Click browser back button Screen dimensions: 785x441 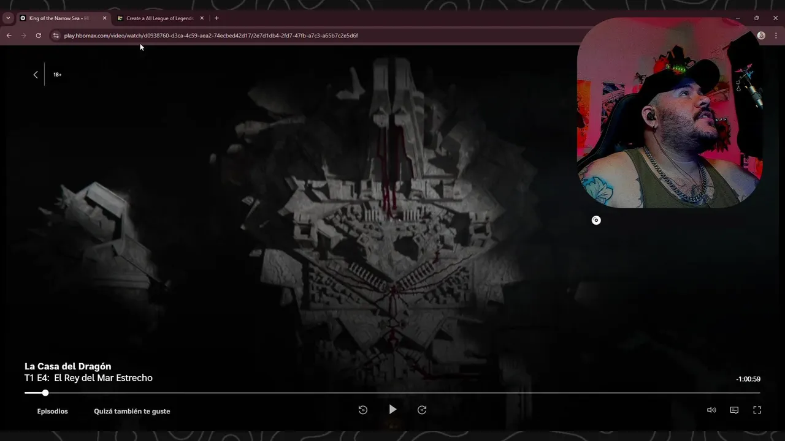click(9, 36)
